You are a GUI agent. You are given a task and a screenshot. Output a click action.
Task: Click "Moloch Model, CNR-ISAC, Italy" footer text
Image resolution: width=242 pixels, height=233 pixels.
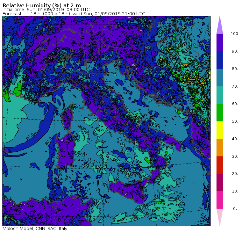tap(35, 229)
